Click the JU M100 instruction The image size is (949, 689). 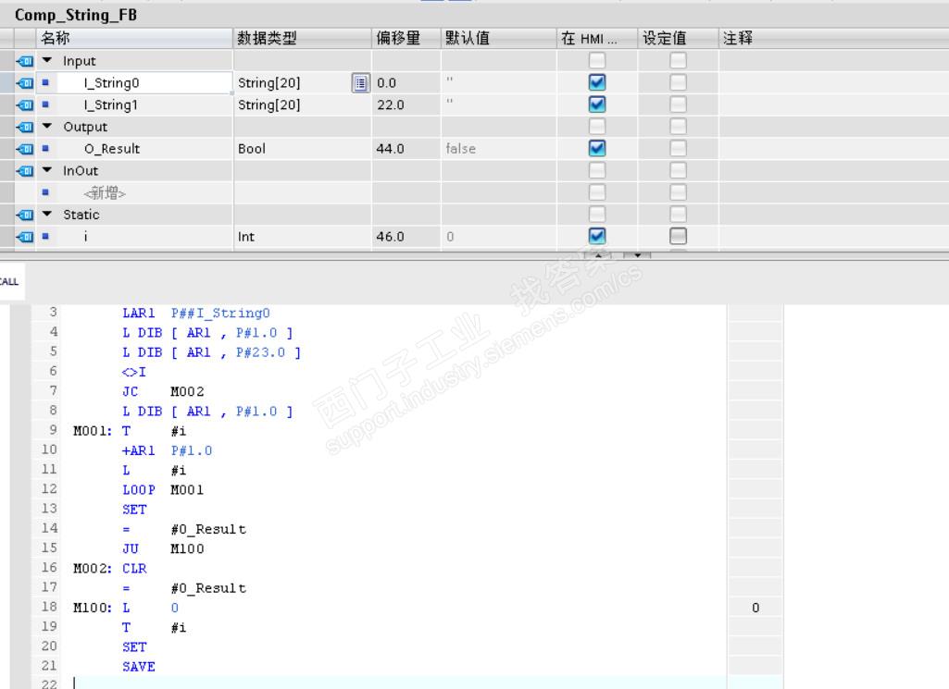[163, 548]
